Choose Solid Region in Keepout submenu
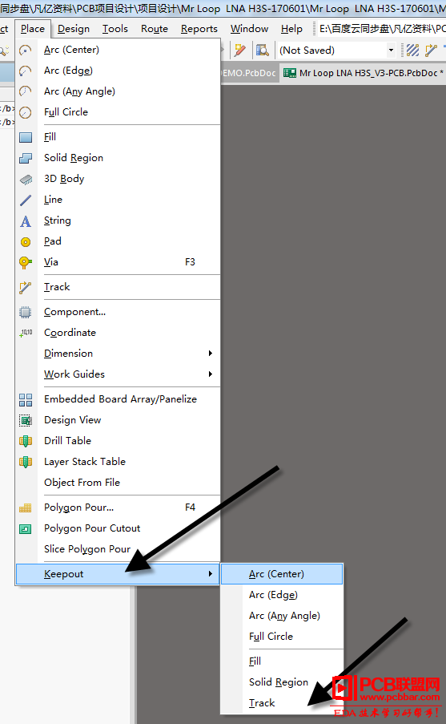Image resolution: width=446 pixels, height=724 pixels. coord(279,682)
